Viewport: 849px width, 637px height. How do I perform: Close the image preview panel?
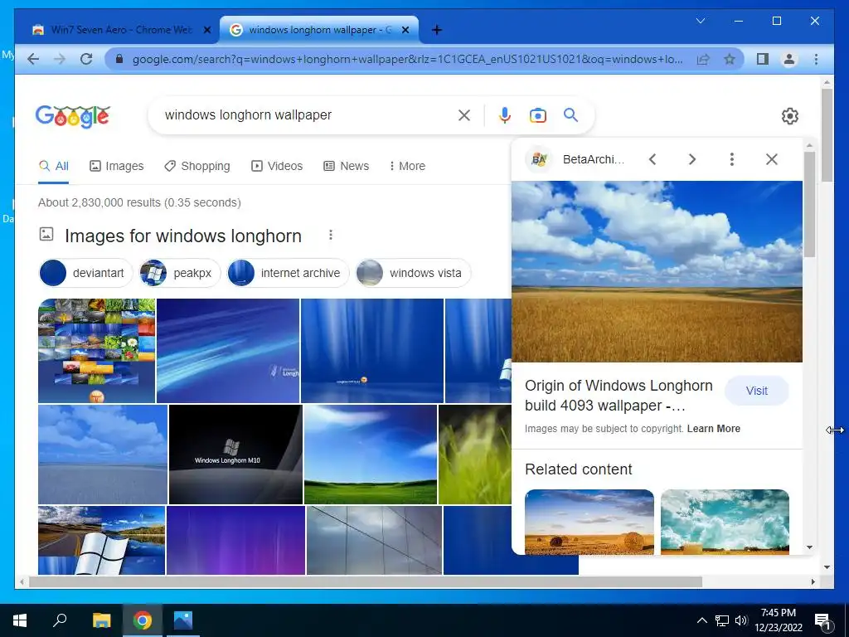point(772,159)
